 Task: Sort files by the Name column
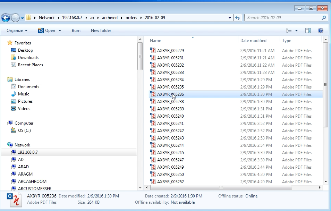tap(156, 41)
